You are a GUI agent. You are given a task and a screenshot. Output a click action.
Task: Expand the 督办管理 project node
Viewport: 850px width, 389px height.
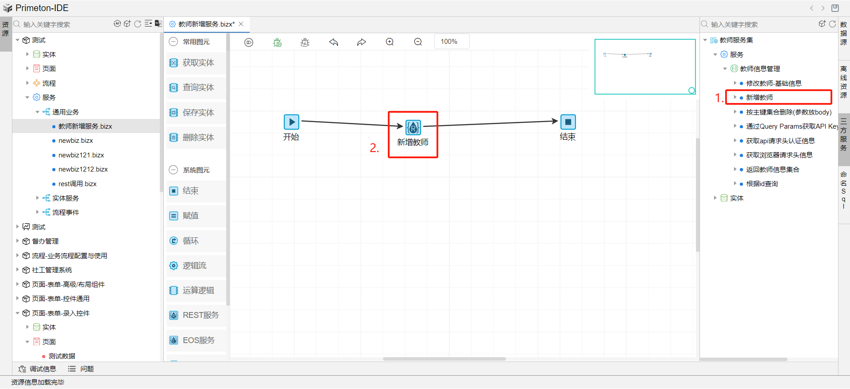pos(18,241)
